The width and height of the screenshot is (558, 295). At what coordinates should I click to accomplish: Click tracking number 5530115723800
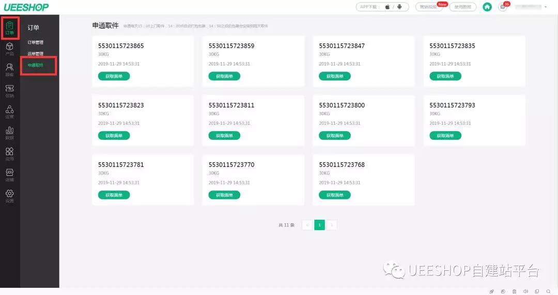[x=342, y=105]
